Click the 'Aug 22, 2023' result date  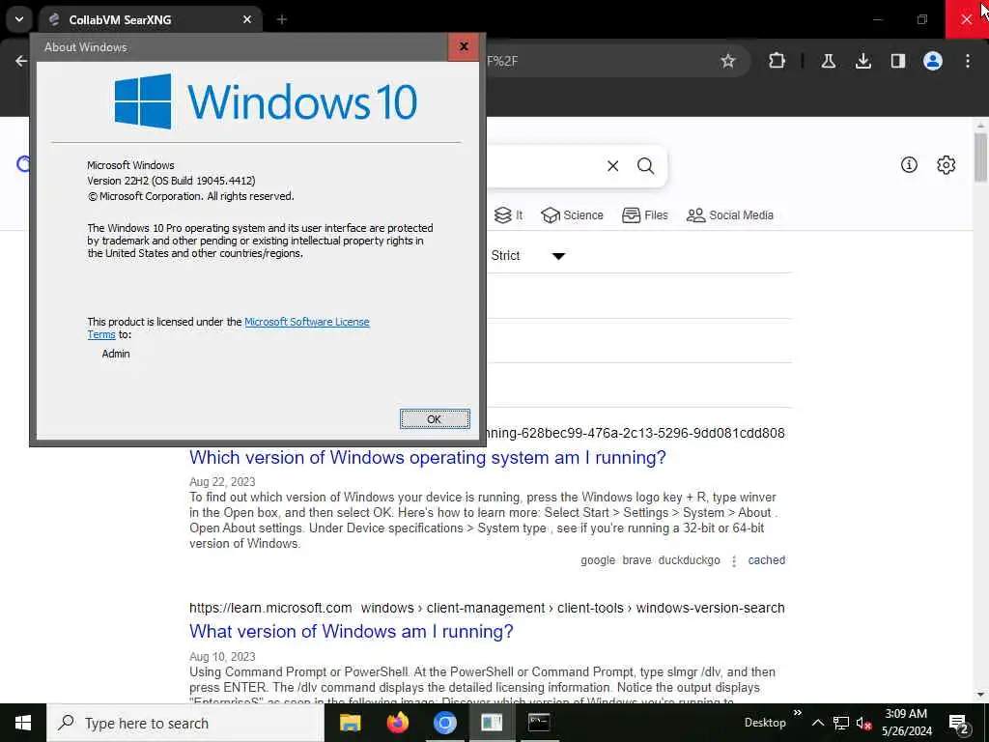click(222, 482)
